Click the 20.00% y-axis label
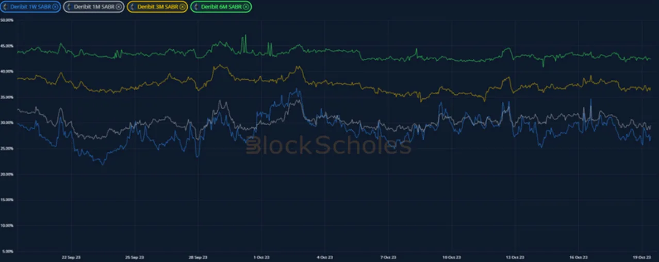The width and height of the screenshot is (659, 262). point(7,174)
